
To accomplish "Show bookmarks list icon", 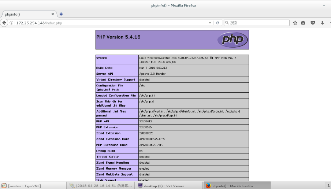I will click(303, 23).
